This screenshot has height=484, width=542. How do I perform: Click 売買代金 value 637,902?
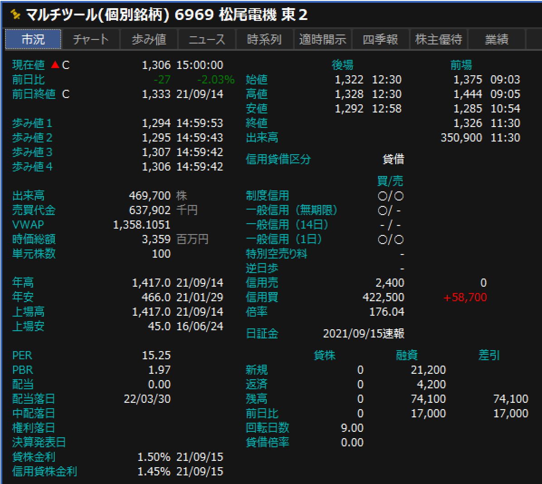[x=150, y=210]
